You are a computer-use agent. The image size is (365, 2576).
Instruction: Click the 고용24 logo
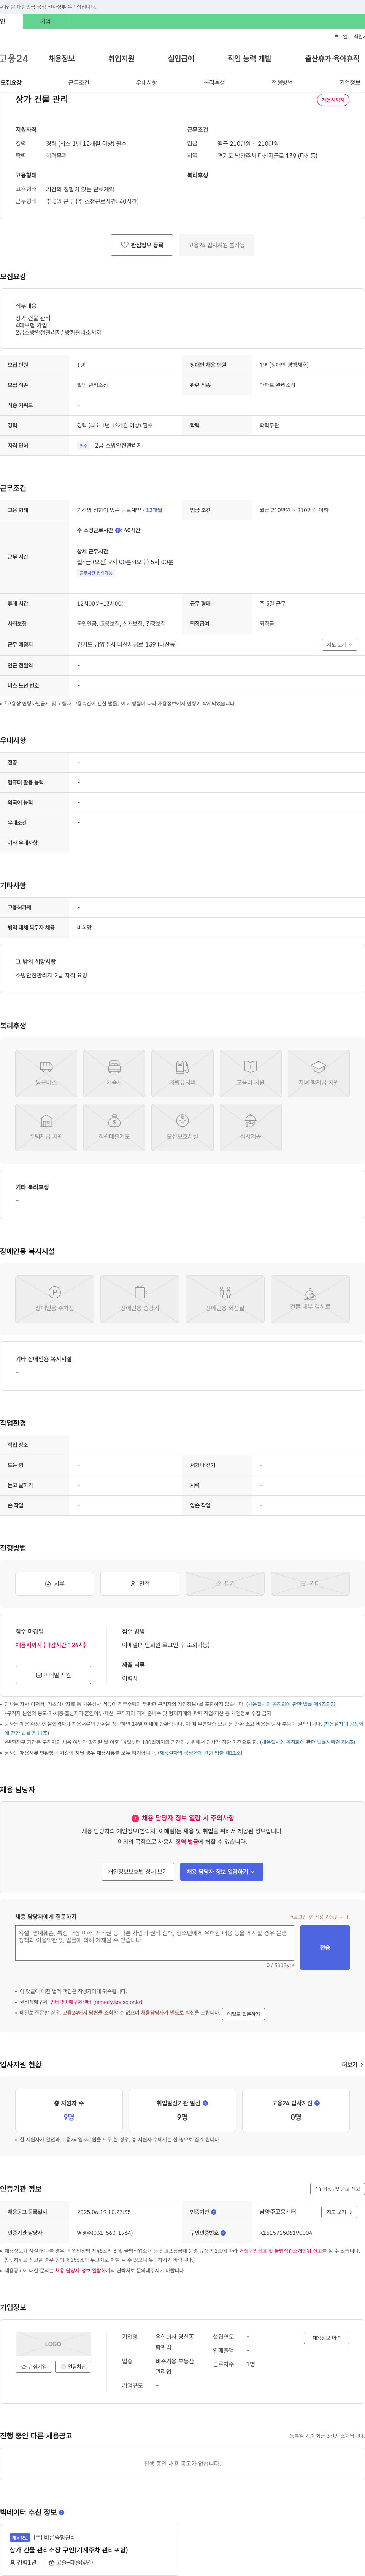pyautogui.click(x=14, y=59)
